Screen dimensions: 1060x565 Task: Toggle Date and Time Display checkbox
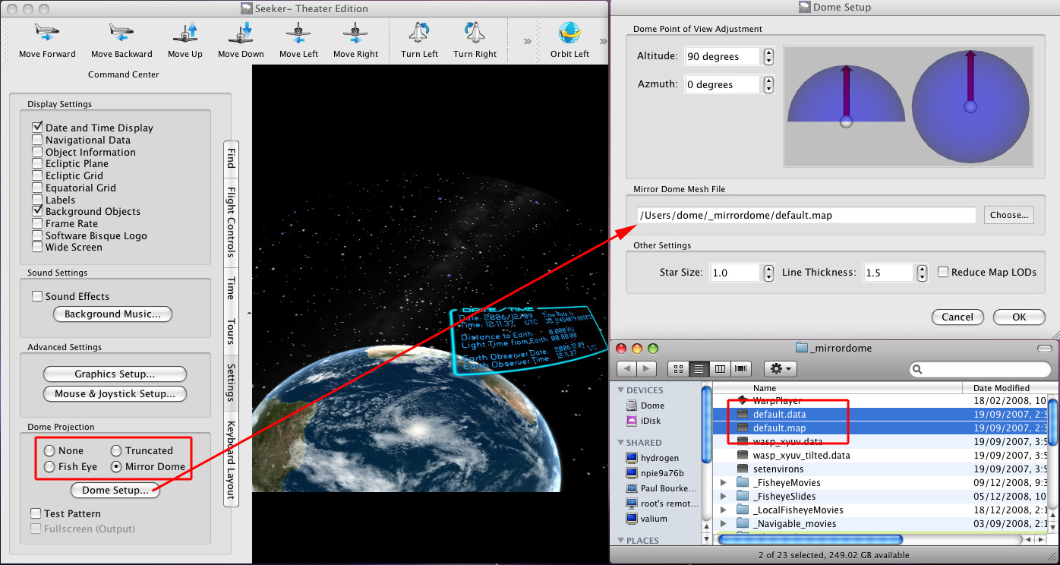point(37,128)
